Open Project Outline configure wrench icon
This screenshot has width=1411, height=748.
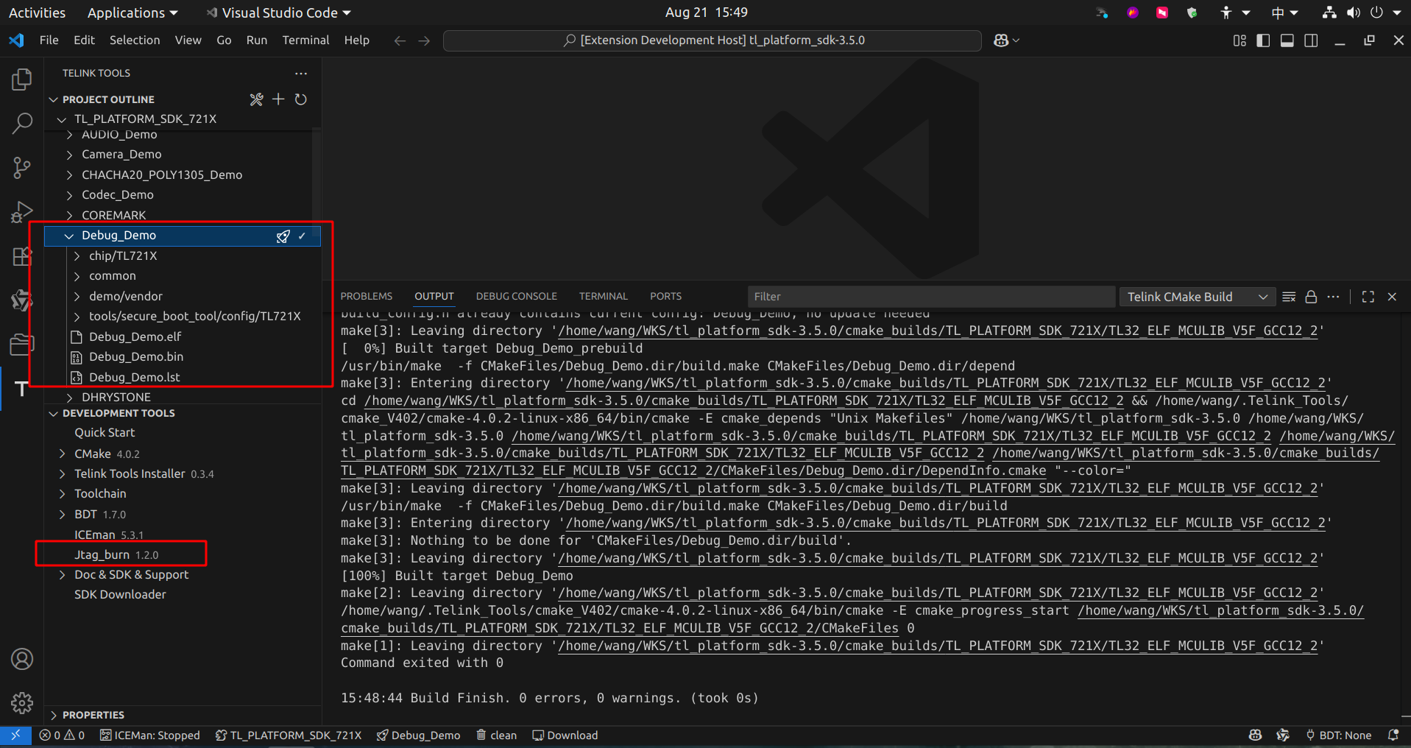pyautogui.click(x=256, y=99)
